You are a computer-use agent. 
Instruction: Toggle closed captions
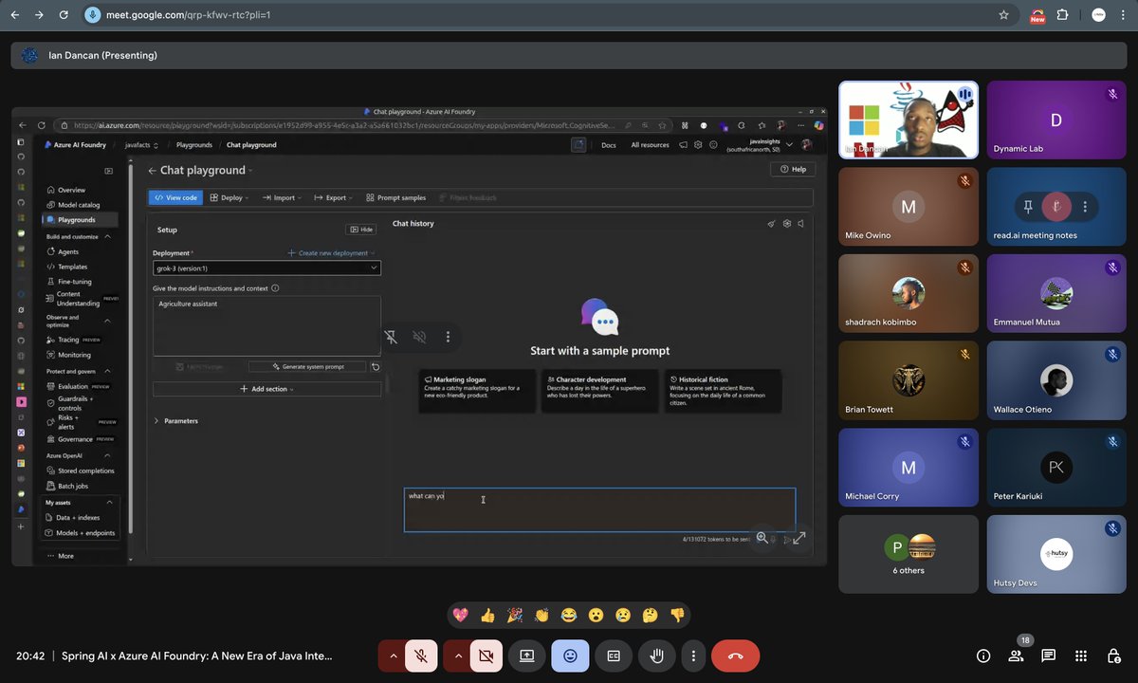(614, 655)
